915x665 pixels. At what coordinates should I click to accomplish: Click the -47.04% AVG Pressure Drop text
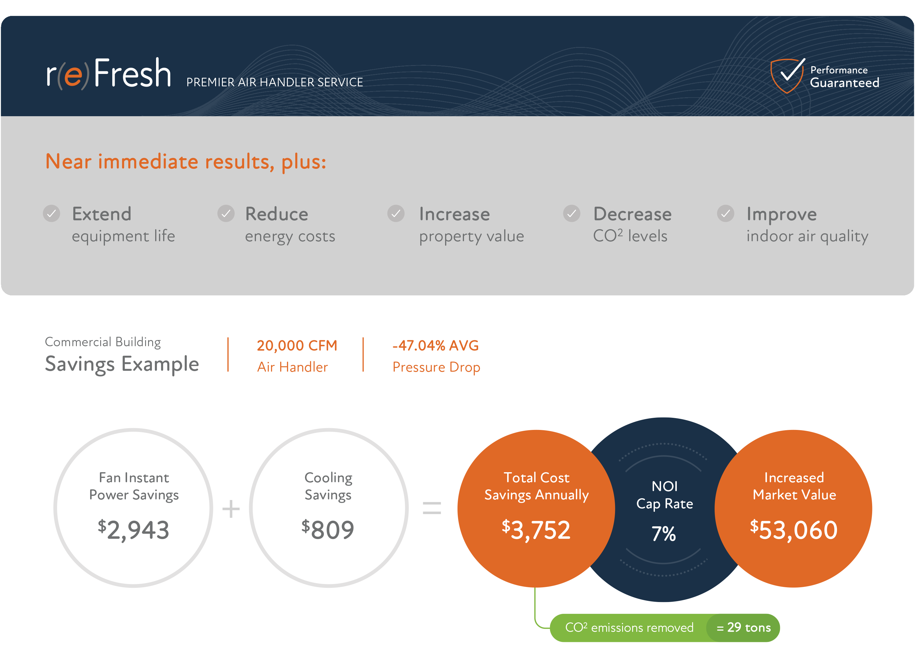436,355
